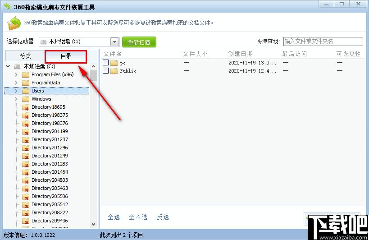Switch to the 分类 tab
Viewport: 369px width, 240px height.
pyautogui.click(x=25, y=56)
